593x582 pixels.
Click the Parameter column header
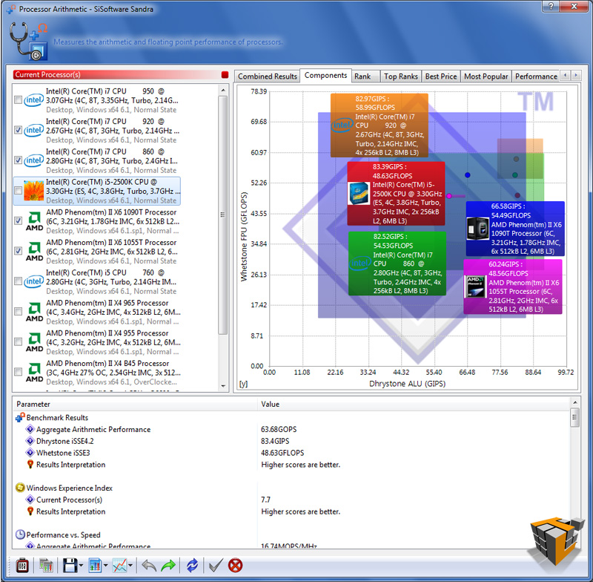pyautogui.click(x=136, y=404)
